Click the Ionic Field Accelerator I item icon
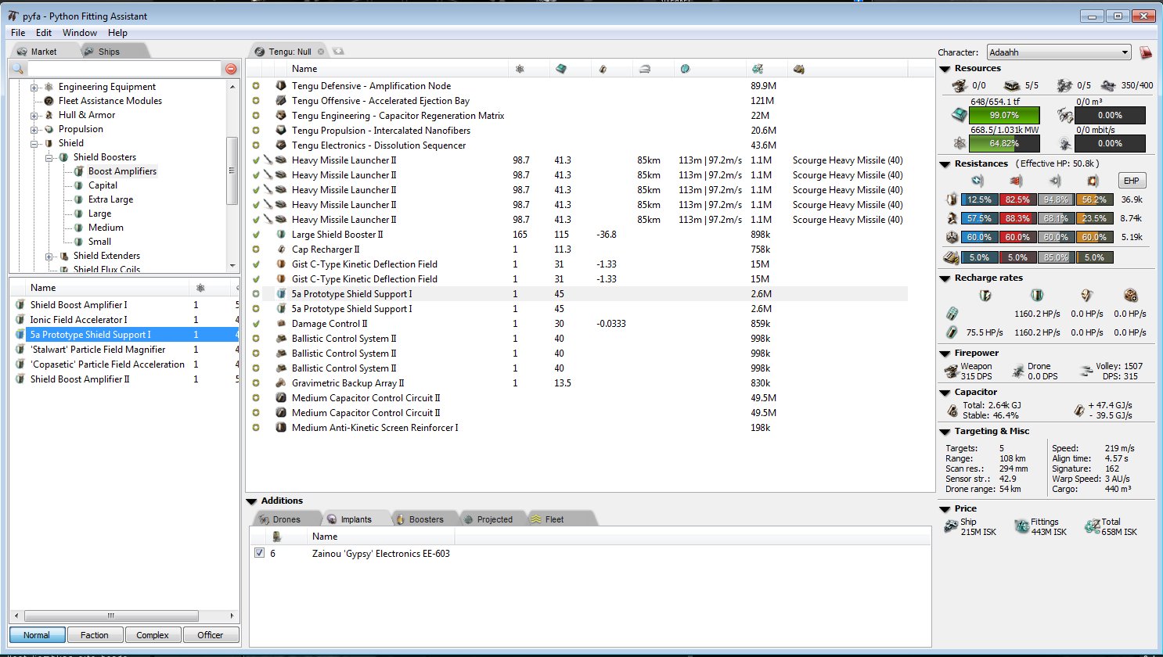The image size is (1163, 657). click(x=20, y=320)
